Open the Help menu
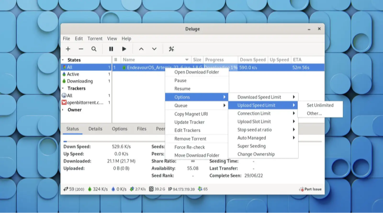The width and height of the screenshot is (383, 213). click(126, 39)
